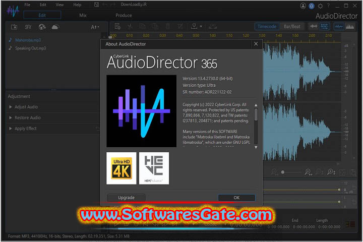Screen dimensions: 363x242
Task: Open the Help menu
Action: click(x=77, y=5)
